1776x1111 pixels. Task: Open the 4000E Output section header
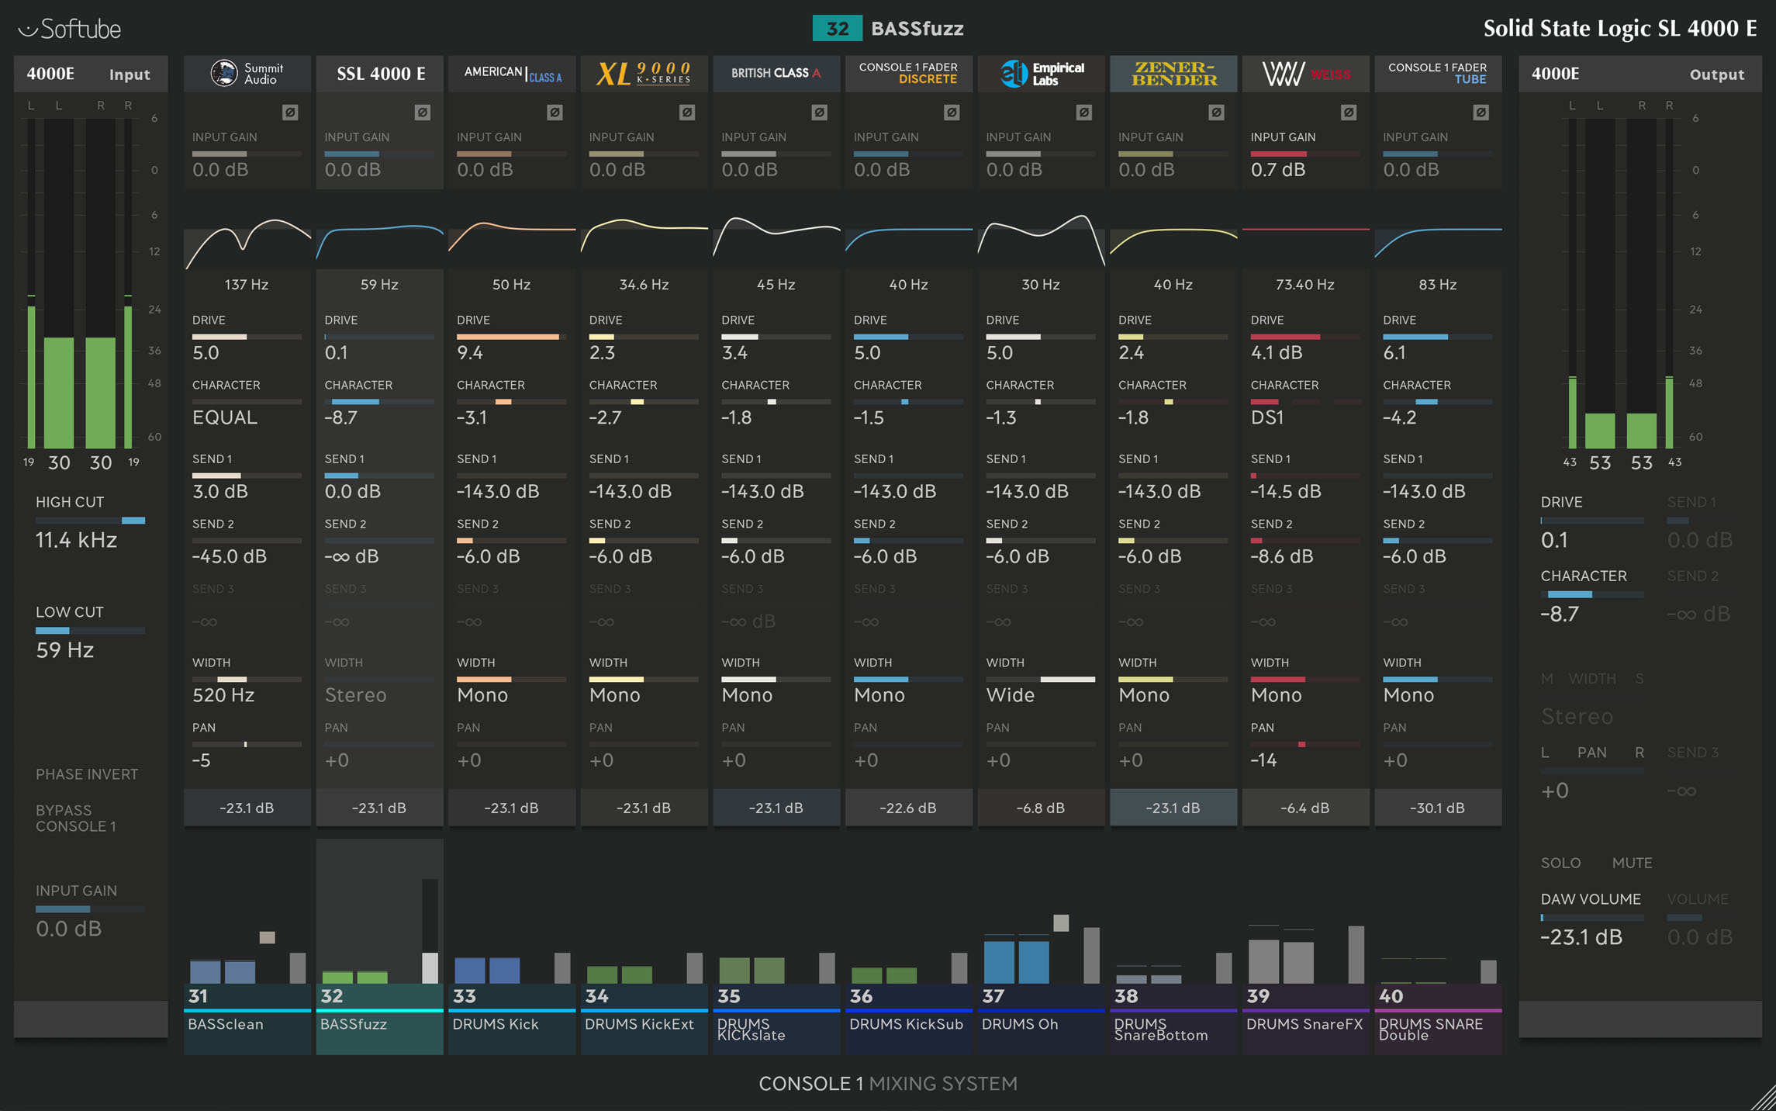[x=1639, y=74]
